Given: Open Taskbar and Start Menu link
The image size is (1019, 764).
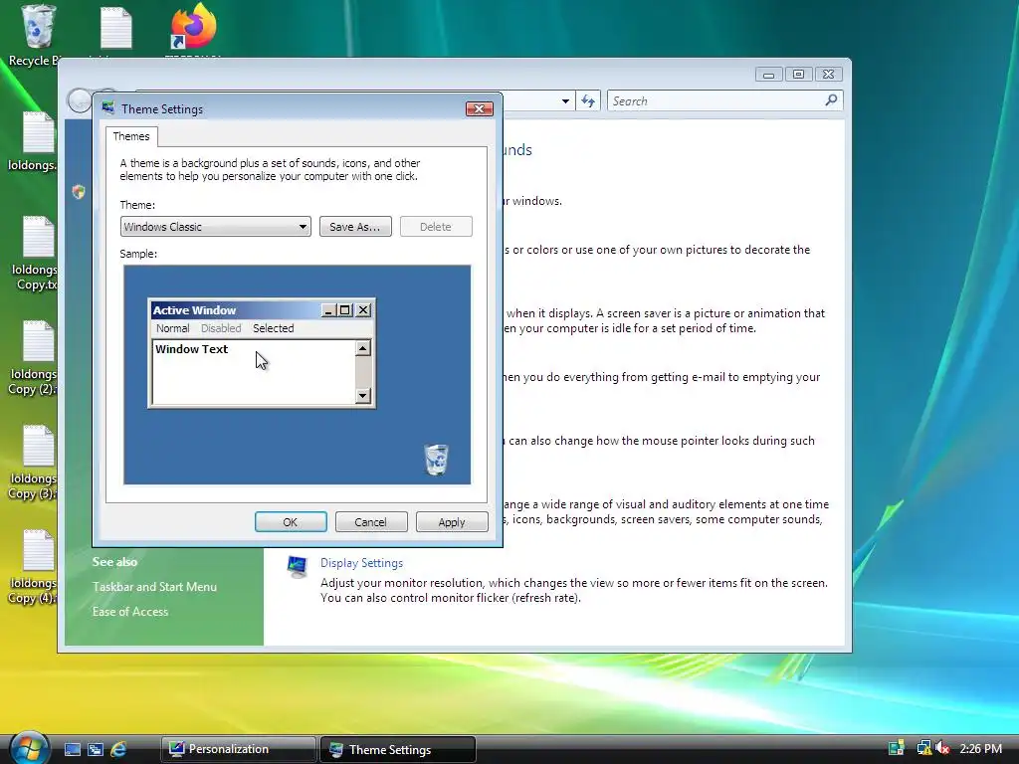Looking at the screenshot, I should click(154, 587).
